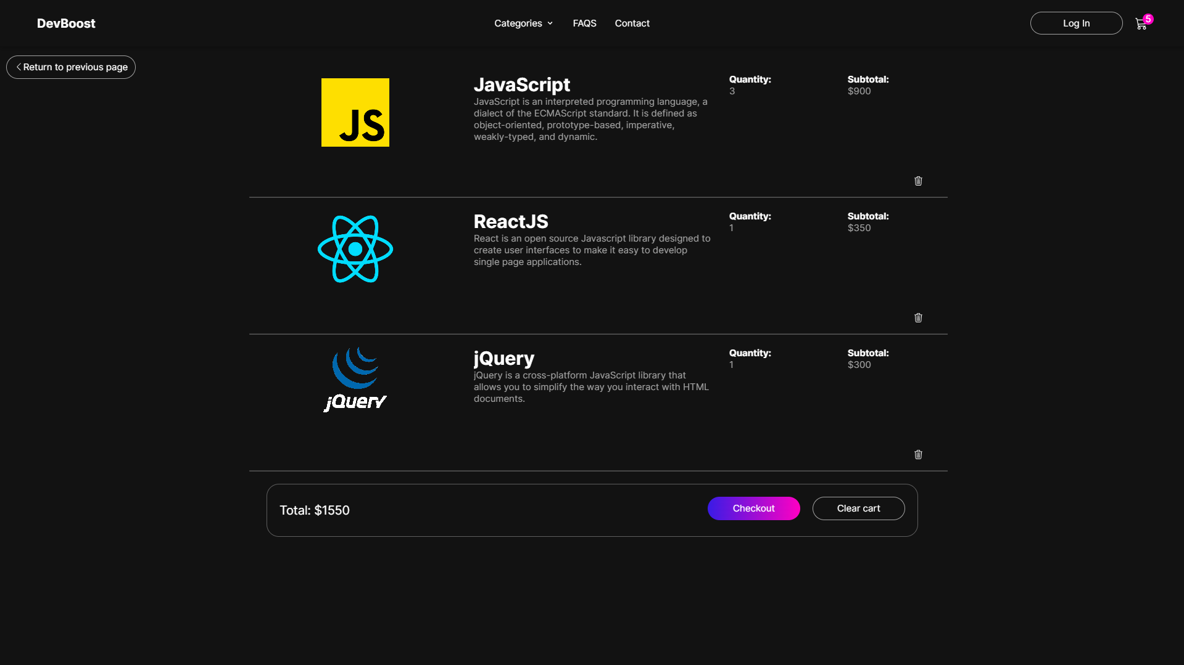This screenshot has width=1184, height=665.
Task: Click the Total: $1550 text
Action: pyautogui.click(x=315, y=510)
